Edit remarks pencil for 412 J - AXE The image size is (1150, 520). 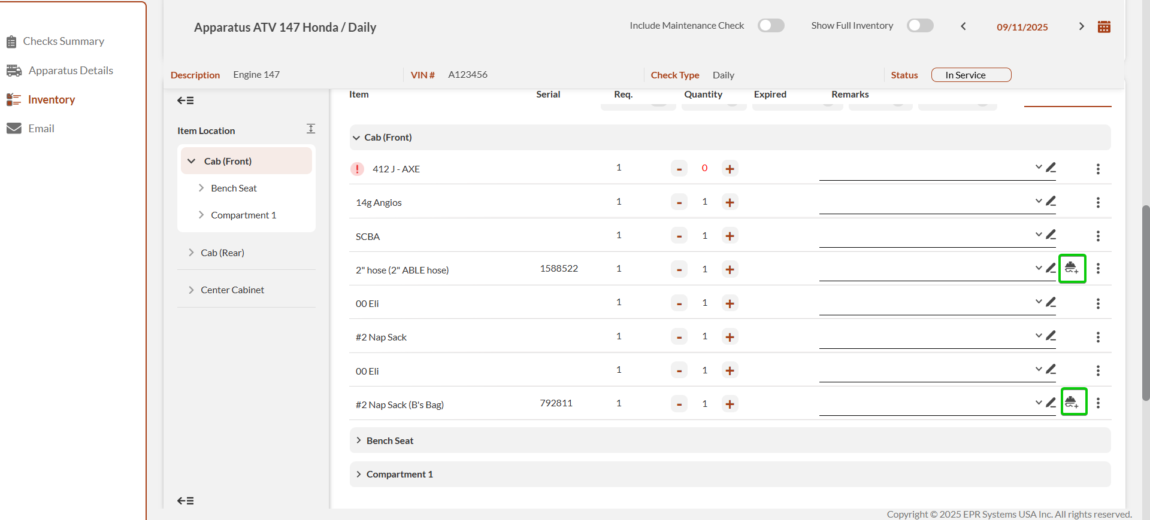(1051, 168)
